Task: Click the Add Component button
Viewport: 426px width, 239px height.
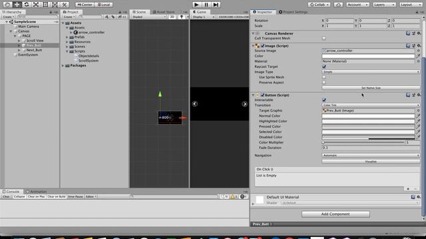Action: 335,214
